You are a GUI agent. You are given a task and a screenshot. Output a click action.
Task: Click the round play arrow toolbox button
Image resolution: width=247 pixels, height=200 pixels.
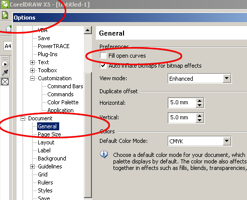tap(5, 64)
